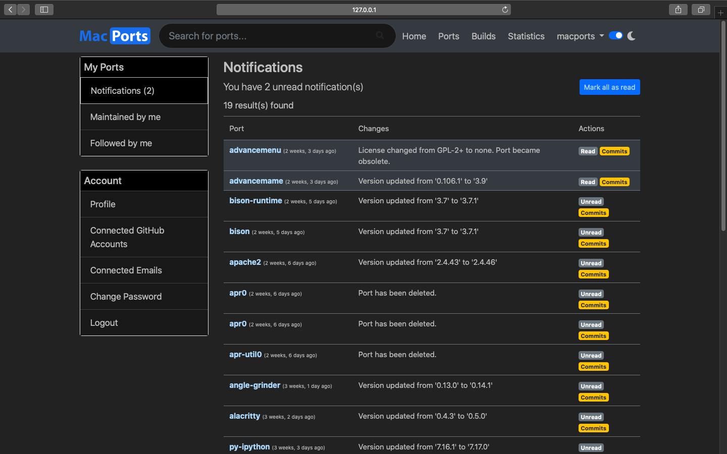The image size is (727, 454).
Task: Click Unread badge for bison-runtime
Action: tap(591, 202)
